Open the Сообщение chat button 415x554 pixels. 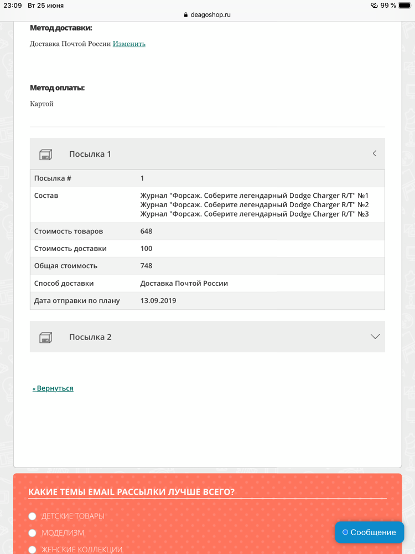click(370, 532)
